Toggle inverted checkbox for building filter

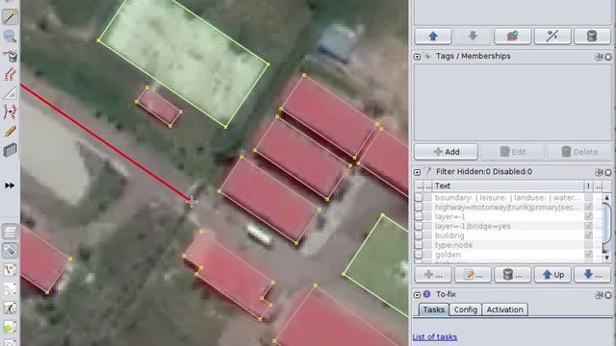pyautogui.click(x=588, y=235)
